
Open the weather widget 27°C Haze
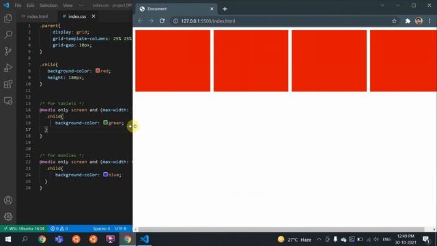click(294, 239)
